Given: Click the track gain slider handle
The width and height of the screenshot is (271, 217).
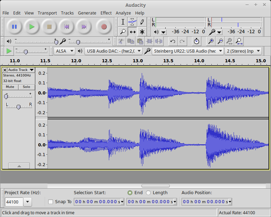Looking at the screenshot, I should pyautogui.click(x=6, y=97).
